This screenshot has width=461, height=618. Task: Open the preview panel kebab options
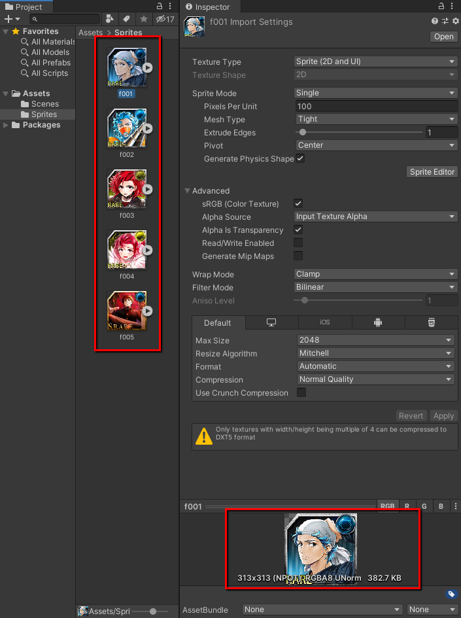point(456,506)
